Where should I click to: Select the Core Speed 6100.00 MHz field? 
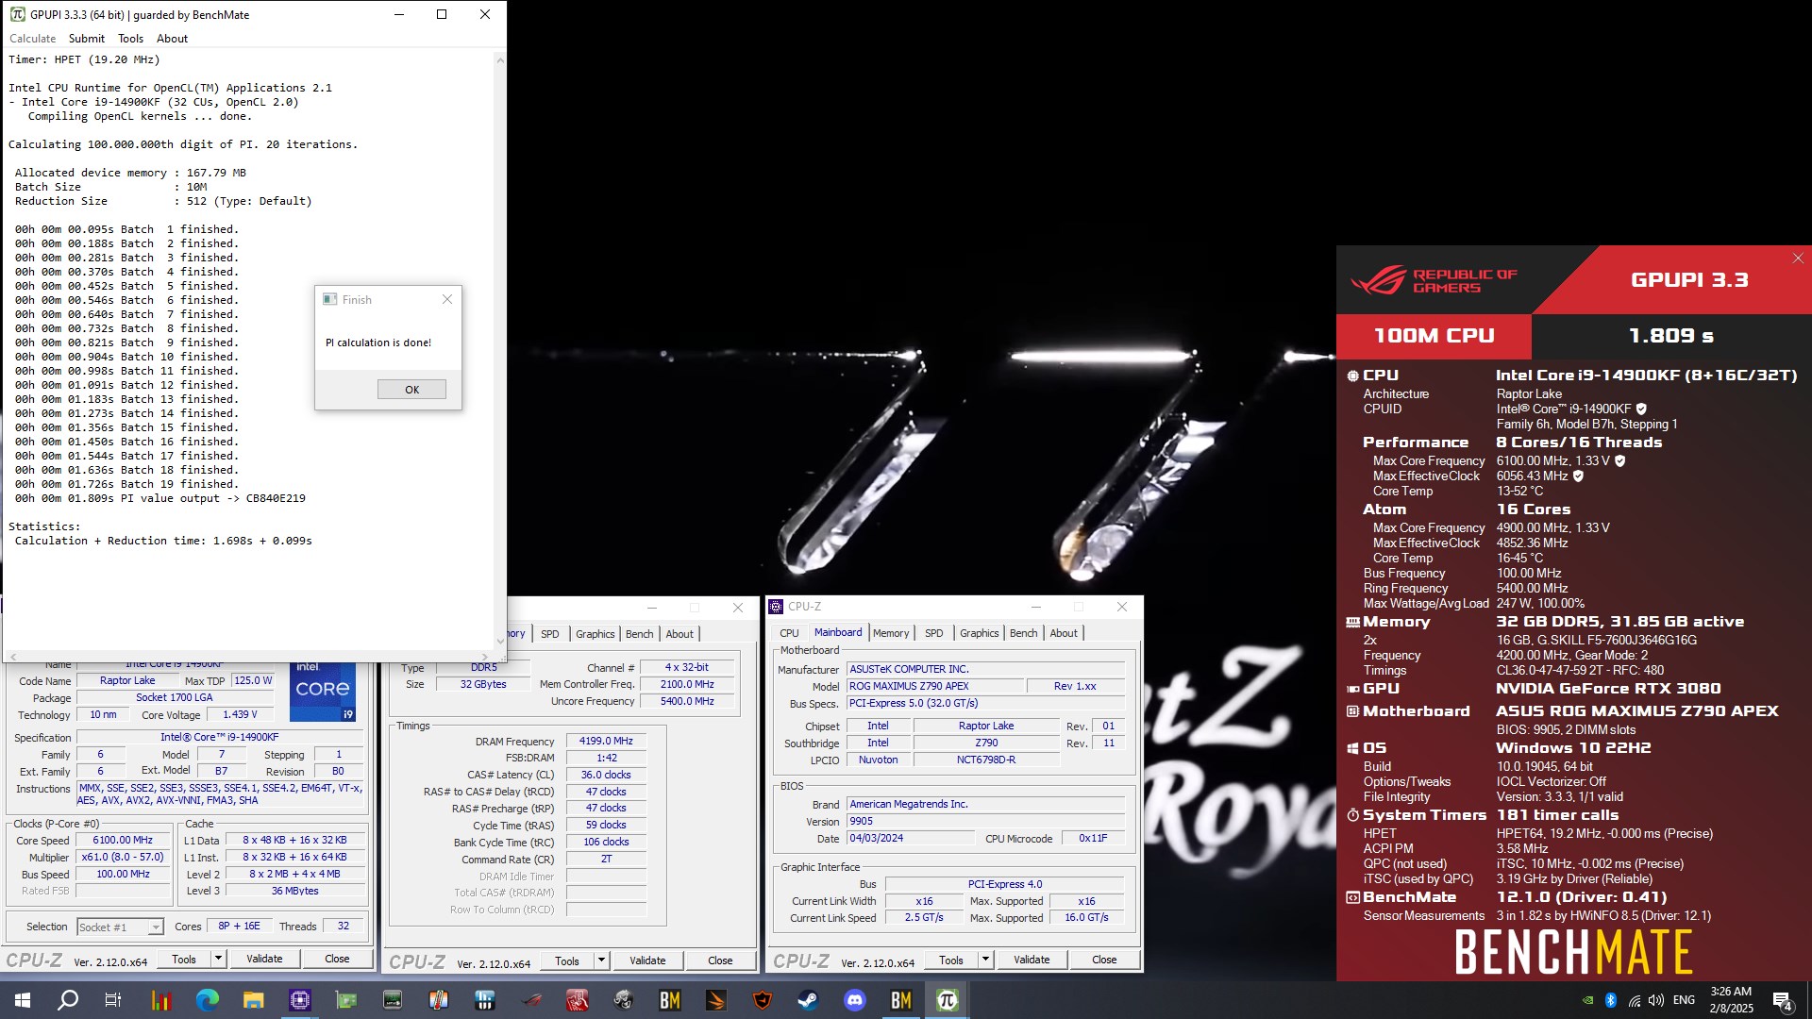coord(123,841)
